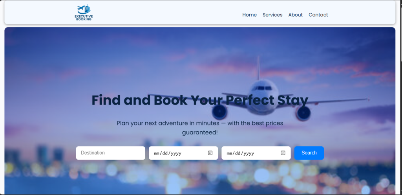This screenshot has width=402, height=195.
Task: Select day segment of second date field
Action: pos(239,153)
